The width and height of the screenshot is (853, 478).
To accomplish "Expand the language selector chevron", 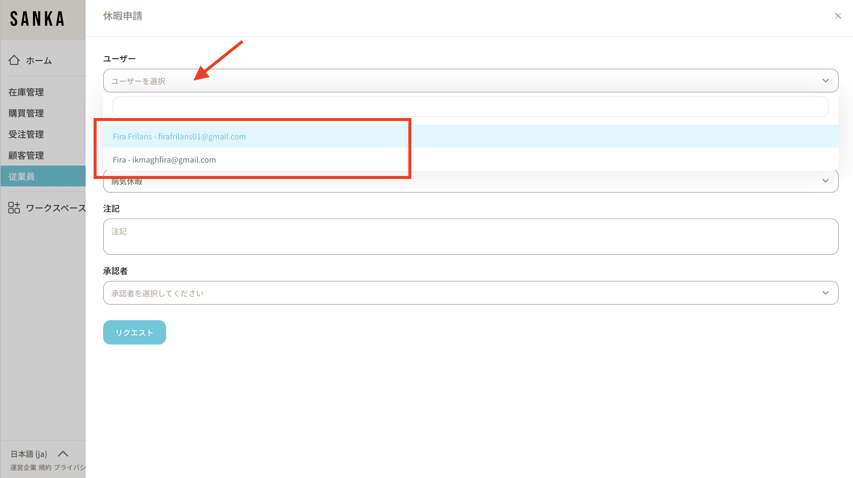I will (63, 454).
